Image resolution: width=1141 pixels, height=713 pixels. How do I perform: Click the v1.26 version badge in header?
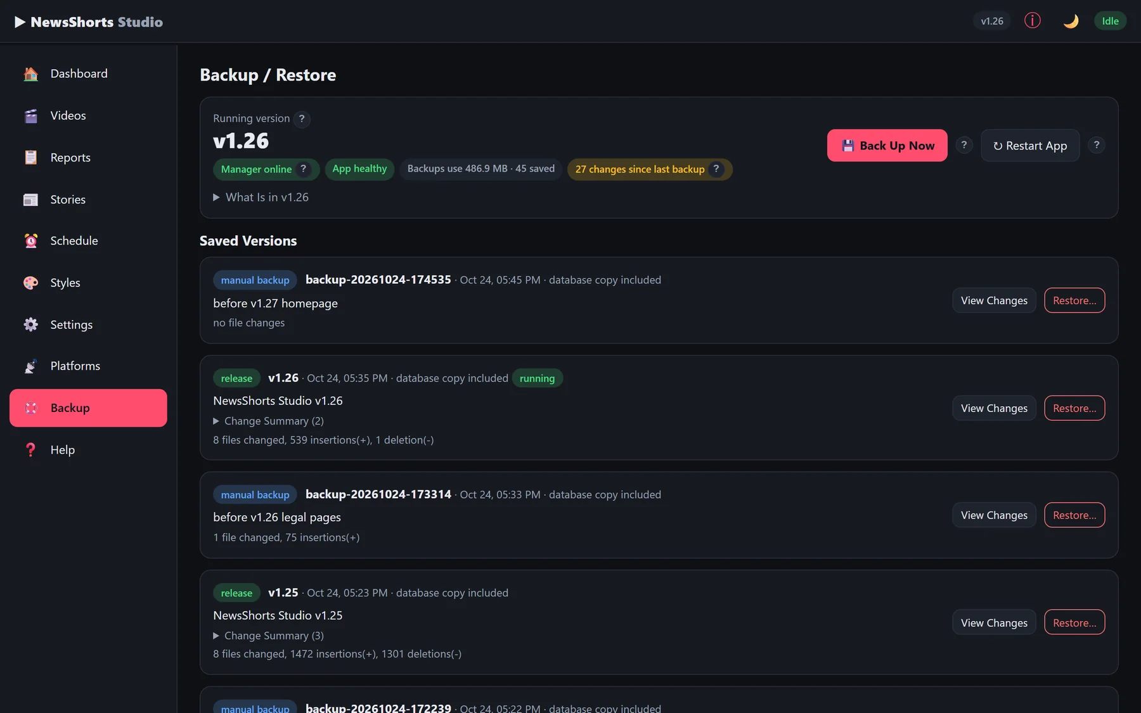click(992, 21)
